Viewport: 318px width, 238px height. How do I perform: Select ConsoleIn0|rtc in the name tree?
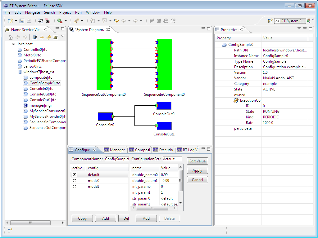click(41, 89)
